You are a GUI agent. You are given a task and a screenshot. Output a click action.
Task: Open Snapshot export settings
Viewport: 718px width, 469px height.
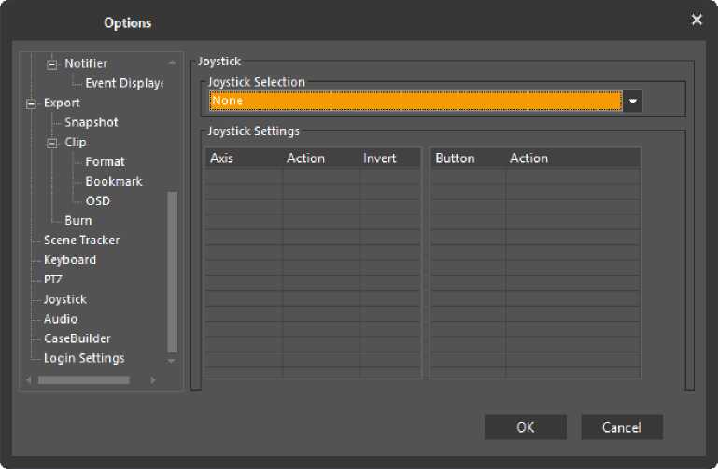pyautogui.click(x=91, y=122)
